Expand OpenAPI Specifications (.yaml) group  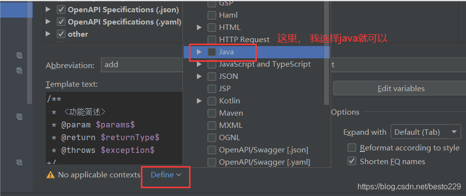click(x=48, y=22)
